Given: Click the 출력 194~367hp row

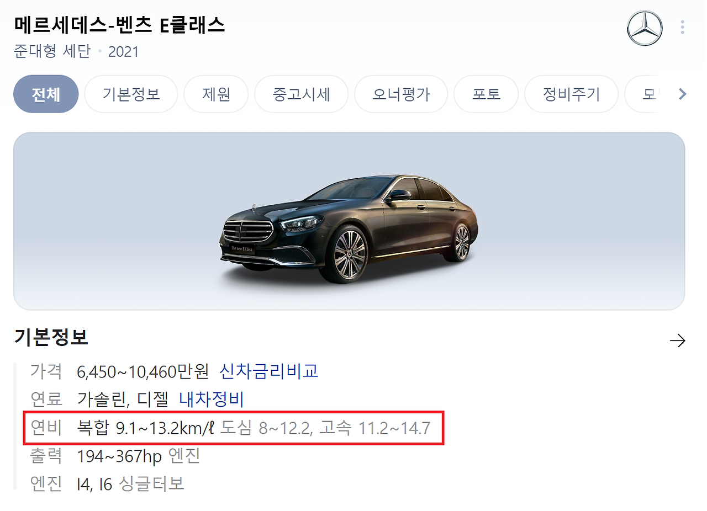Looking at the screenshot, I should pos(115,456).
